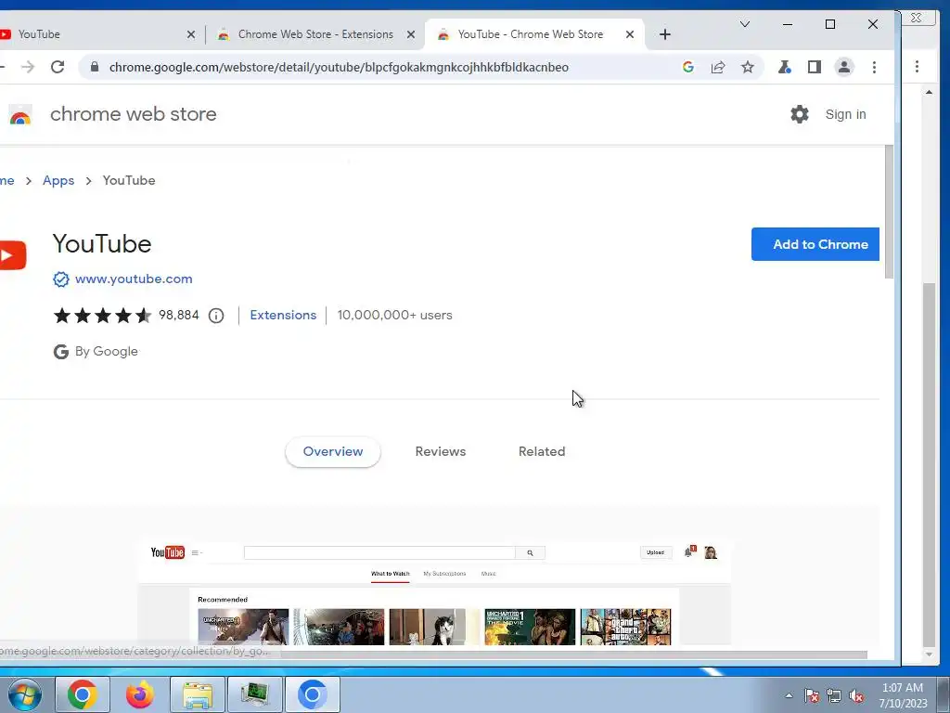Close the Chrome Web Store - Extensions tab
950x713 pixels.
[x=411, y=34]
